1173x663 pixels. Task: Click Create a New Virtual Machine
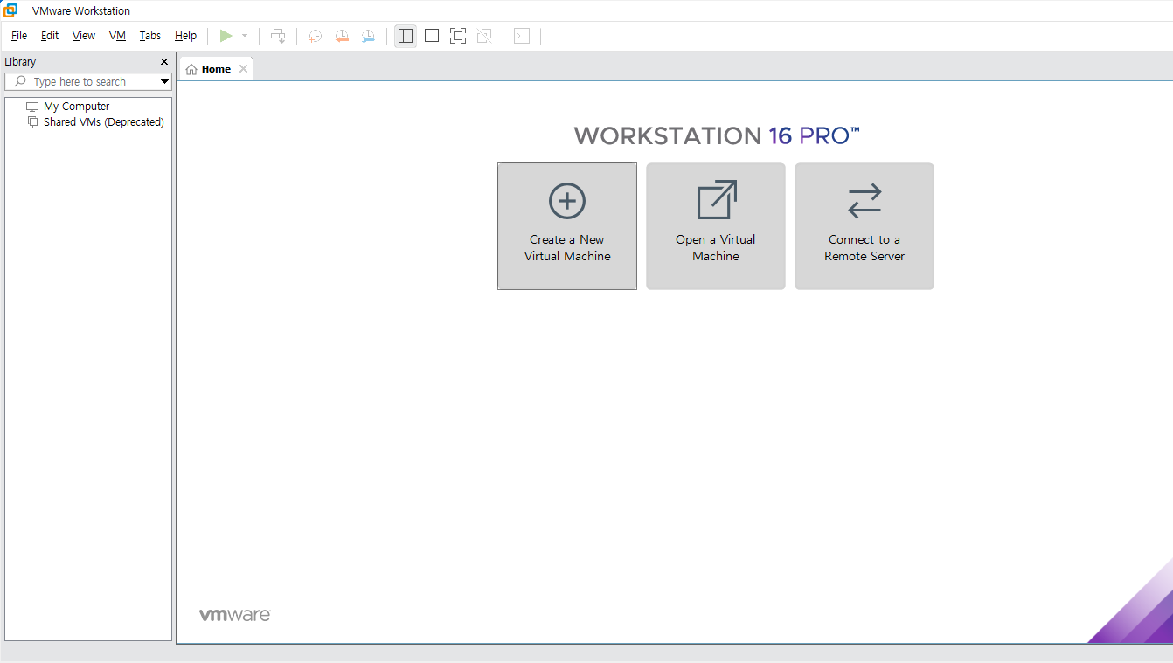[567, 226]
